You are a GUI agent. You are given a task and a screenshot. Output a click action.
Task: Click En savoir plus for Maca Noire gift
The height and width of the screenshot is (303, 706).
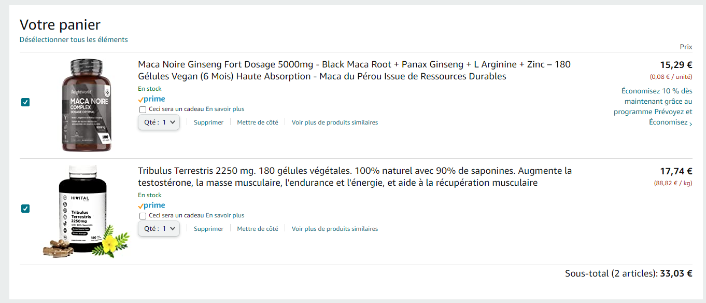pyautogui.click(x=225, y=109)
